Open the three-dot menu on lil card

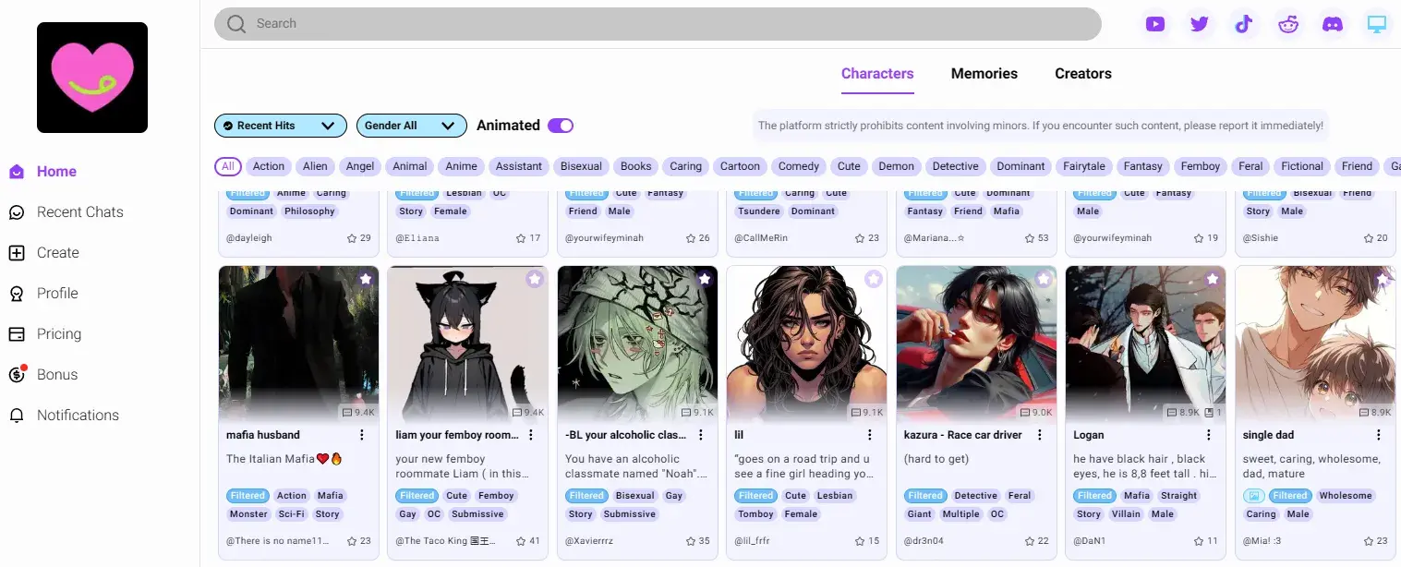[x=869, y=434]
